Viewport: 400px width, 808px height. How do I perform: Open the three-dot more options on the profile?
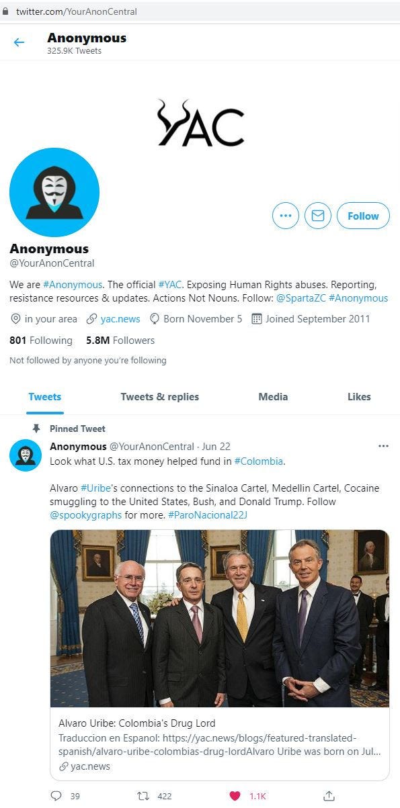pyautogui.click(x=286, y=216)
